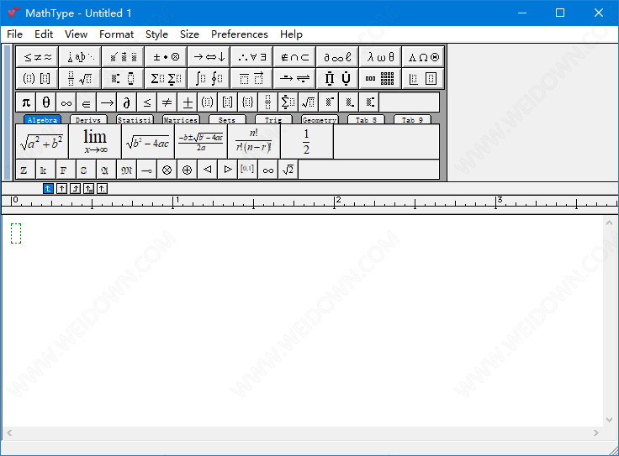Screen dimensions: 619x456
Task: Select the decimal tab stop
Action: pyautogui.click(x=102, y=189)
